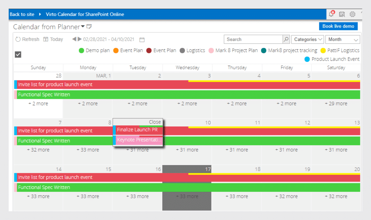Viewport: 371px width, 220px height.
Task: Toggle the pink Mark 8 Project Plan dot
Action: tap(211, 50)
